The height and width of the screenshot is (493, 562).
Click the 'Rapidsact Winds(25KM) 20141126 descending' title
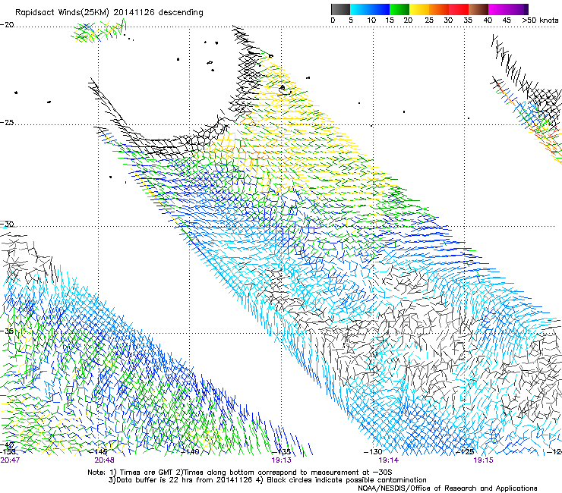[109, 13]
